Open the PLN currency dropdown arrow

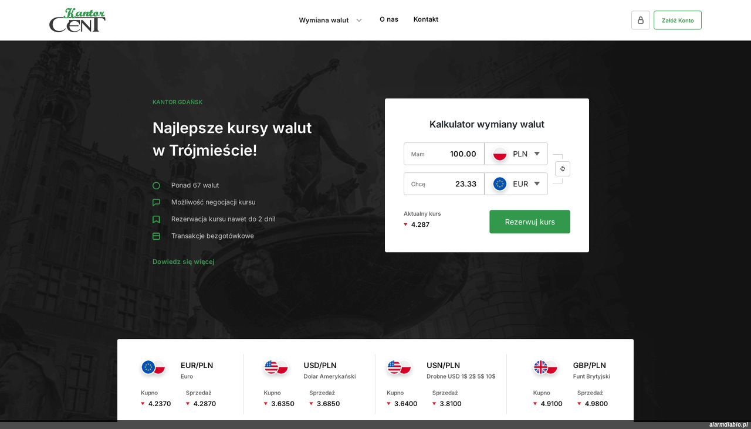[x=537, y=154]
